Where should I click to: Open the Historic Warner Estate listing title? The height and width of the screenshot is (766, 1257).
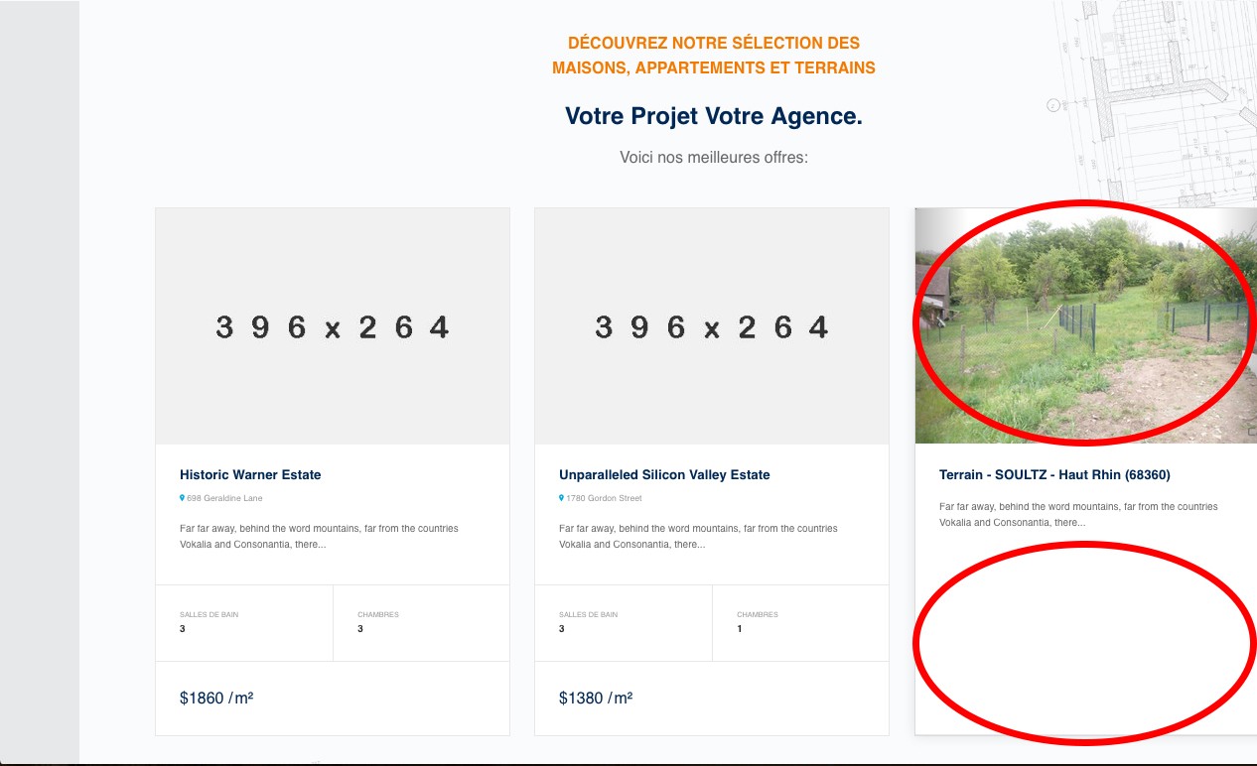tap(250, 475)
